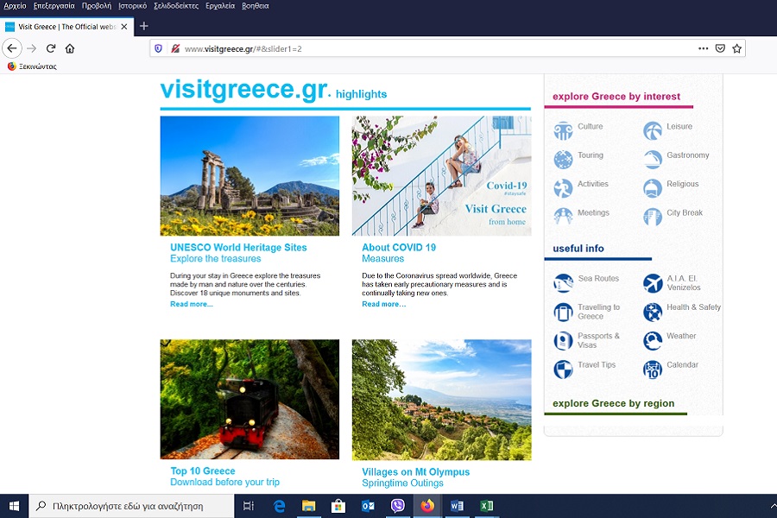This screenshot has height=518, width=777.
Task: Click the Travel Tips icon
Action: coord(563,370)
